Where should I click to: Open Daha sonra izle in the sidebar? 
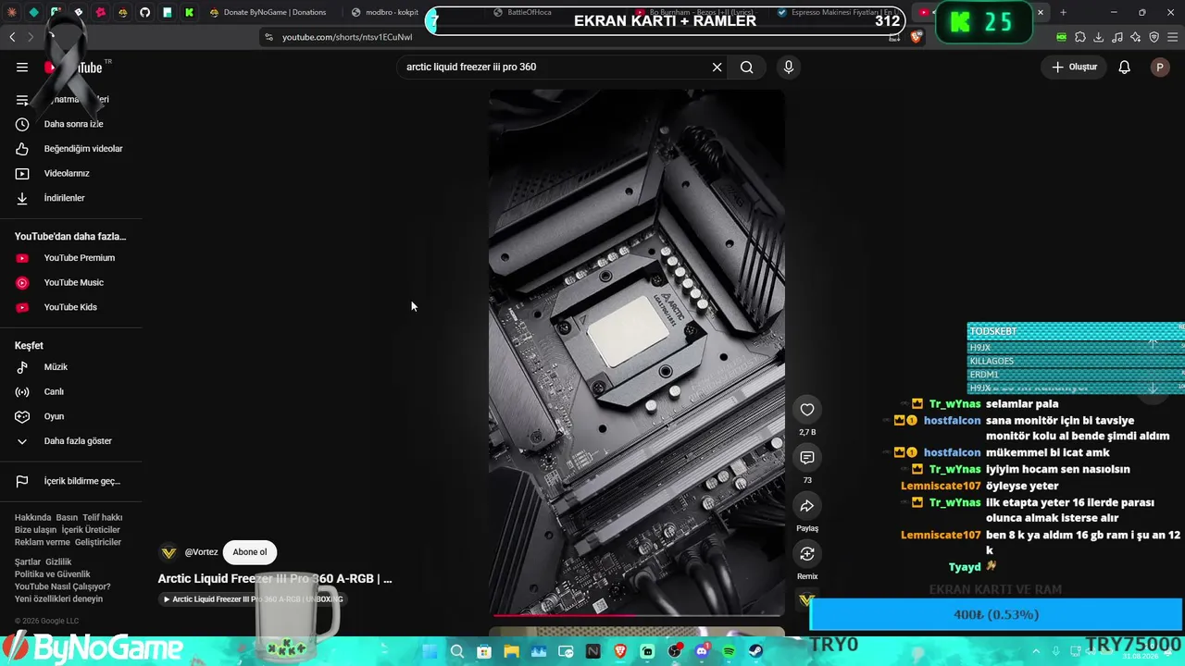(73, 124)
